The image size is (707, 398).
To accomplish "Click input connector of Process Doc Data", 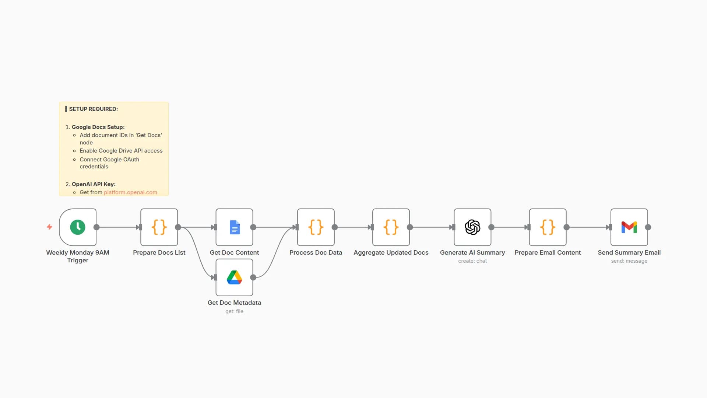I will (x=296, y=227).
